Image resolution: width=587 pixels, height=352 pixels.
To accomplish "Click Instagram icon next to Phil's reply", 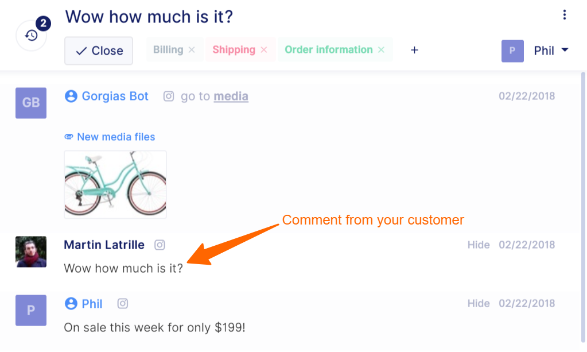I will pyautogui.click(x=123, y=303).
